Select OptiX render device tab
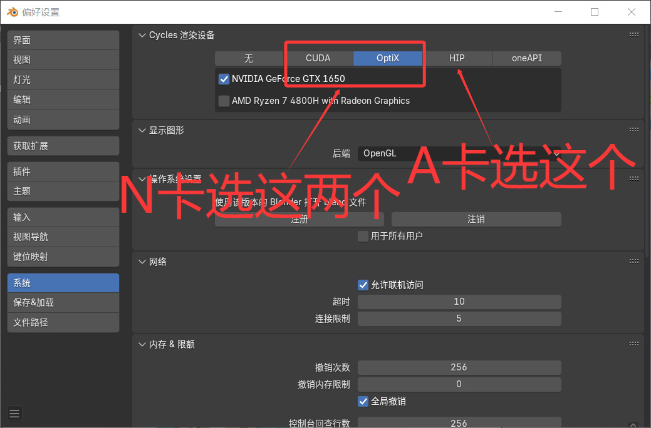This screenshot has width=651, height=428. click(x=388, y=58)
